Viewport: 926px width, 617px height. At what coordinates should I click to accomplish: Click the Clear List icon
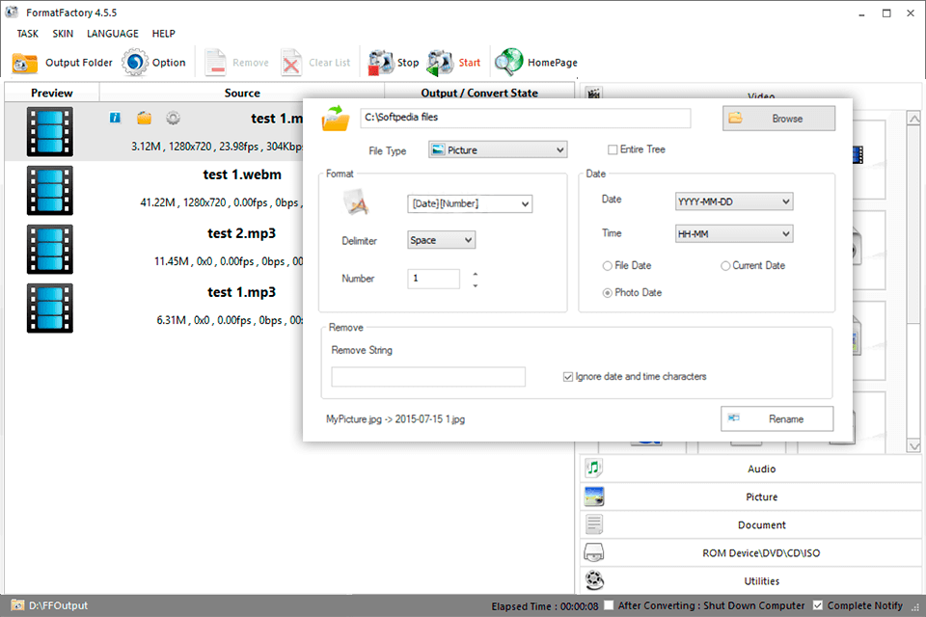pyautogui.click(x=291, y=63)
